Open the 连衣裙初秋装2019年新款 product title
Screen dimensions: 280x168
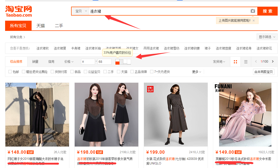point(105,161)
